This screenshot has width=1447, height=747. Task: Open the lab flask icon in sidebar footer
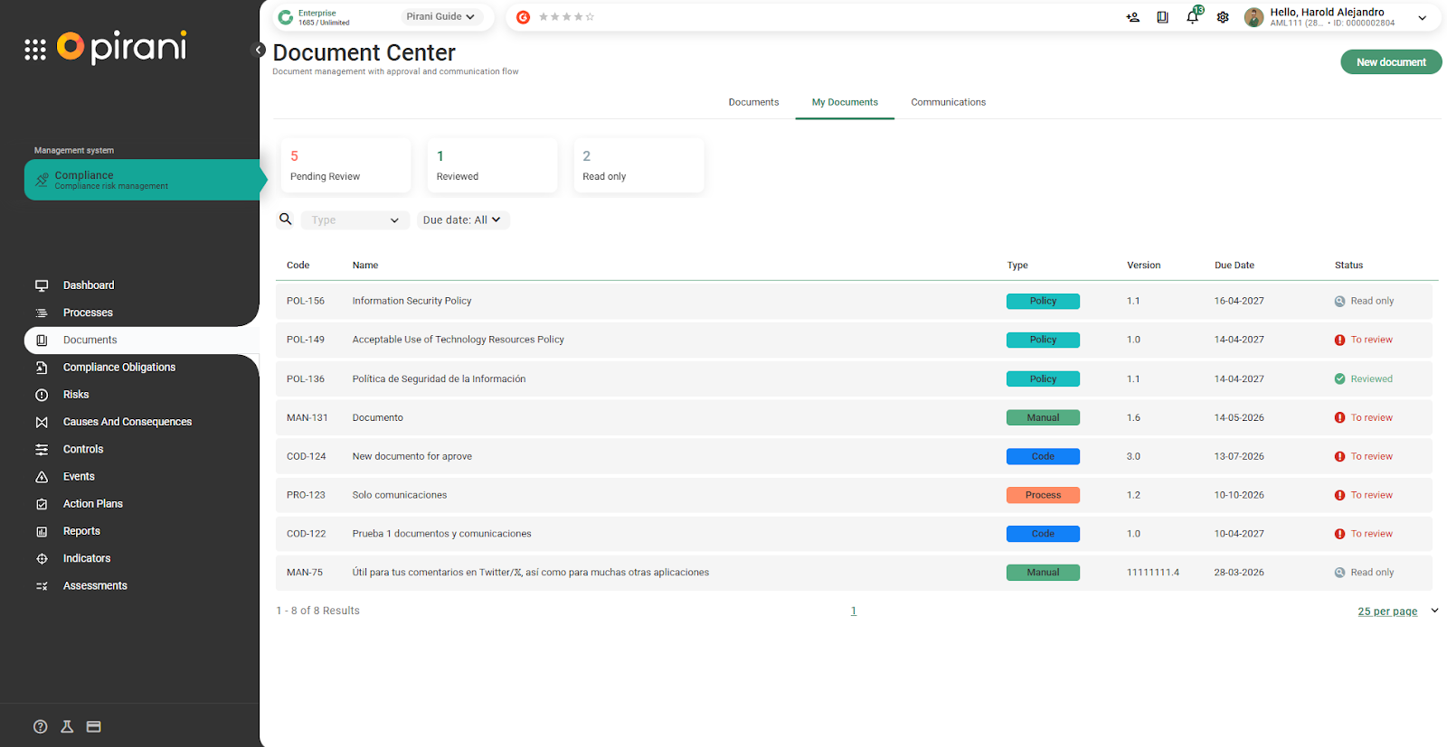[x=67, y=726]
